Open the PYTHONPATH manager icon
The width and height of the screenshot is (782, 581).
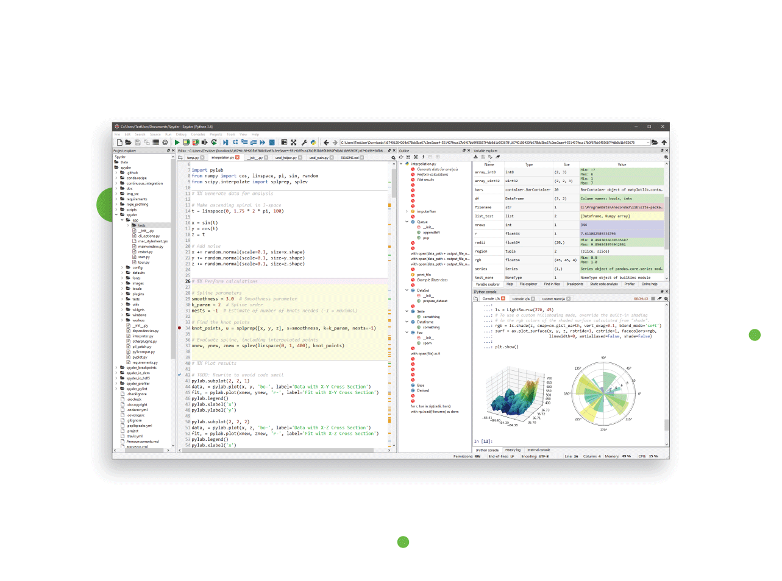(313, 142)
